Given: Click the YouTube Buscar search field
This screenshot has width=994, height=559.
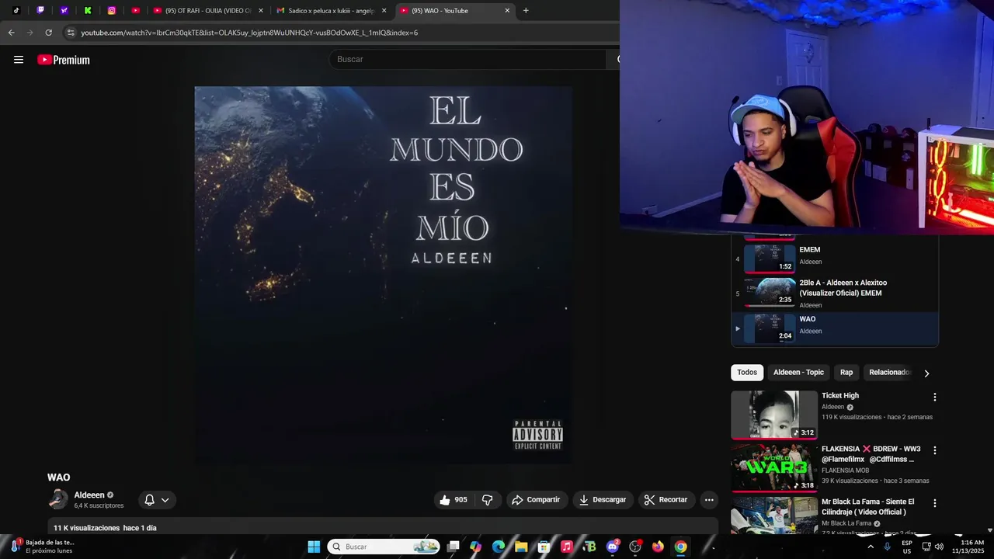Looking at the screenshot, I should [467, 59].
